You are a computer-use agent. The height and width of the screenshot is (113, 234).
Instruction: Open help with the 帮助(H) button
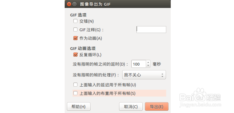click(79, 106)
